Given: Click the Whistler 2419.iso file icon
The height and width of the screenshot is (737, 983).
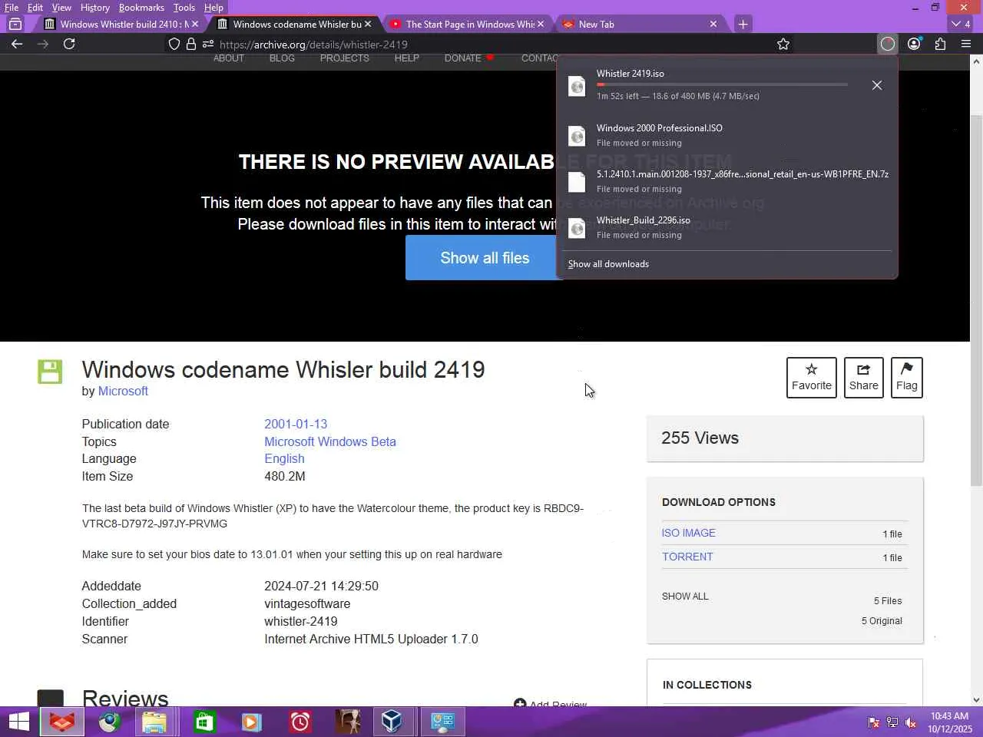Looking at the screenshot, I should (577, 86).
